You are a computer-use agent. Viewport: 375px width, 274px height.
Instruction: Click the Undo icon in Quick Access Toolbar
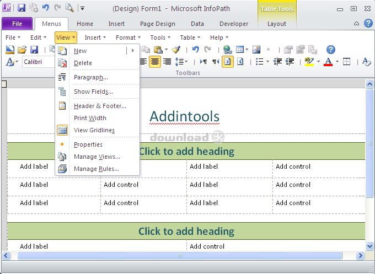[x=45, y=8]
